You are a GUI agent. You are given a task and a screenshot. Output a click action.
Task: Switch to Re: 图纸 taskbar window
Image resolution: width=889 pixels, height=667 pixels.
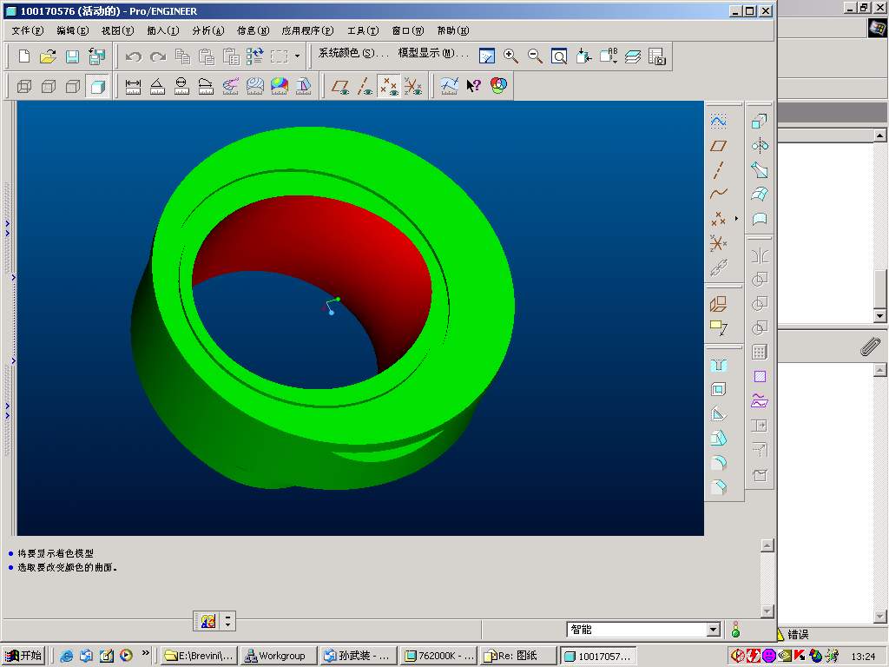pyautogui.click(x=517, y=656)
